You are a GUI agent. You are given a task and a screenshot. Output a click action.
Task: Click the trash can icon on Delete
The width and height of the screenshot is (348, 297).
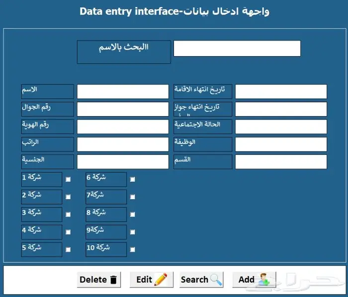coord(114,280)
